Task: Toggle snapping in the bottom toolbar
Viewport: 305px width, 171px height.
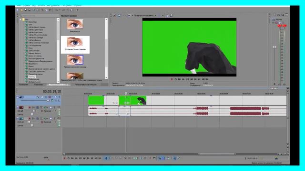Action: point(160,158)
